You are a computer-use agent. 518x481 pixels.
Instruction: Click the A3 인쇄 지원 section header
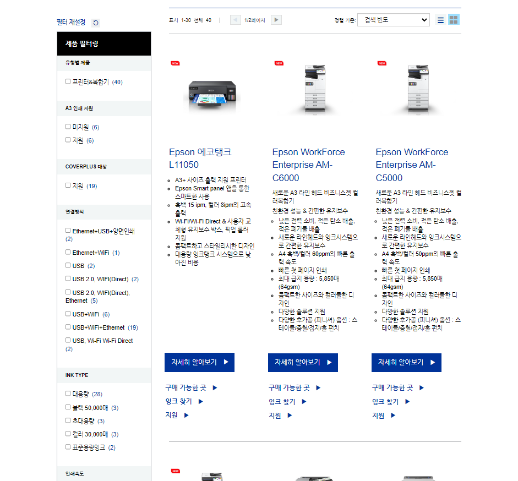pos(104,108)
